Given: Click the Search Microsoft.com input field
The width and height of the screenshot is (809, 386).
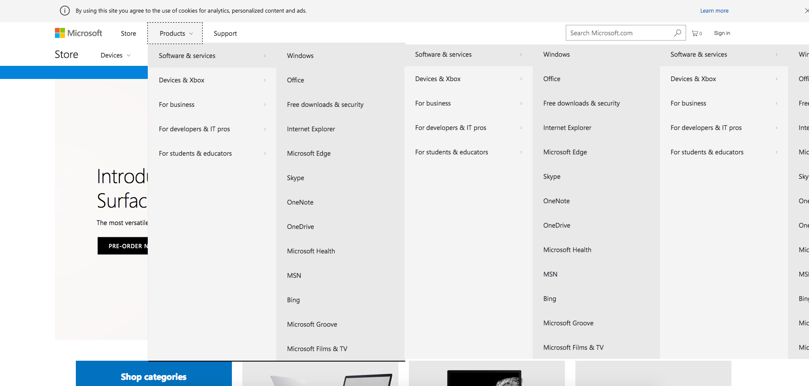Looking at the screenshot, I should (x=619, y=33).
